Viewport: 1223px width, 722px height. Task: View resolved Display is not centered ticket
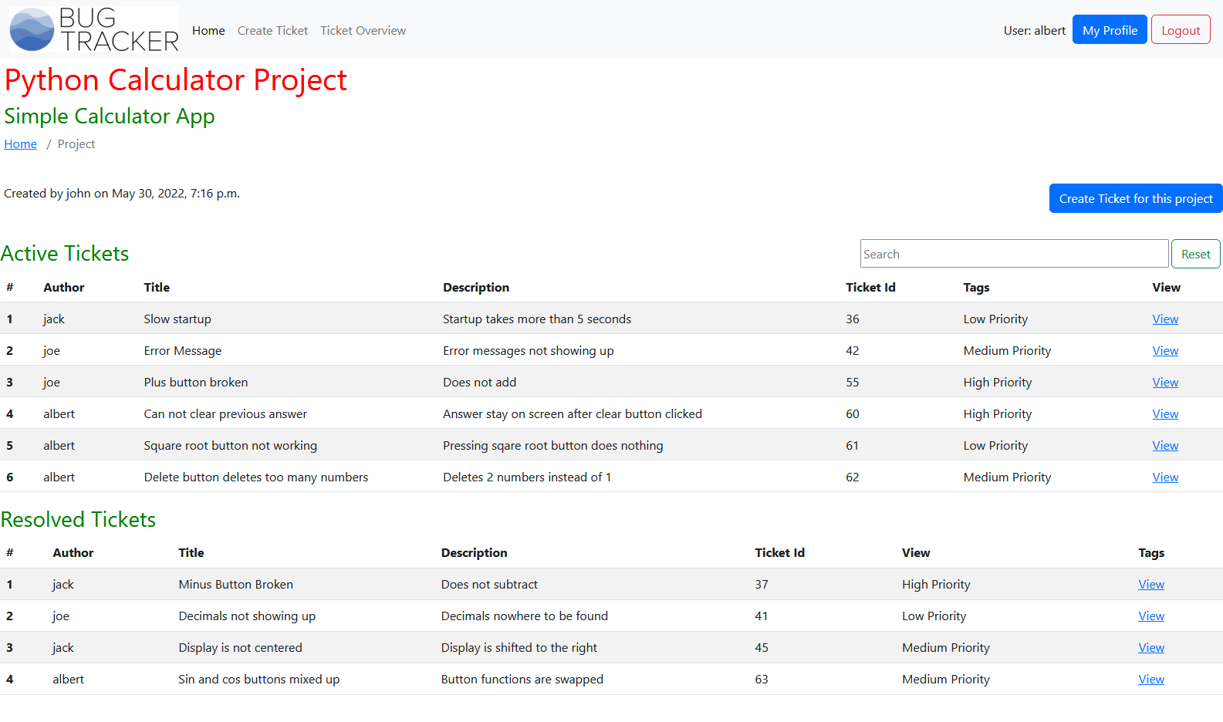coord(1151,648)
